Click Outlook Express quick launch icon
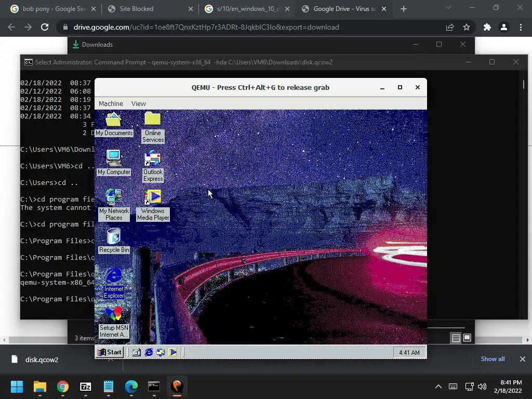 pos(161,352)
